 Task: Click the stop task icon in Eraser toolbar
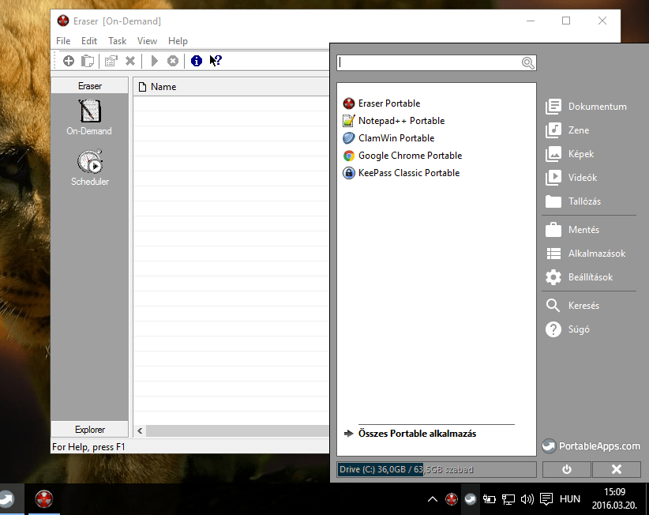click(x=173, y=61)
